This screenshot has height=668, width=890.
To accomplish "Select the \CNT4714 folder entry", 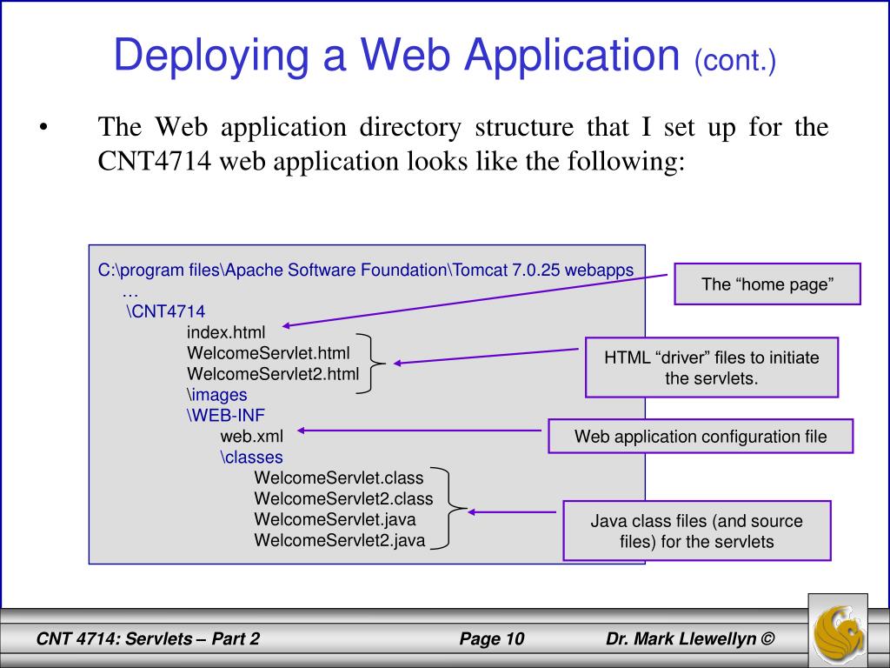I will [165, 311].
